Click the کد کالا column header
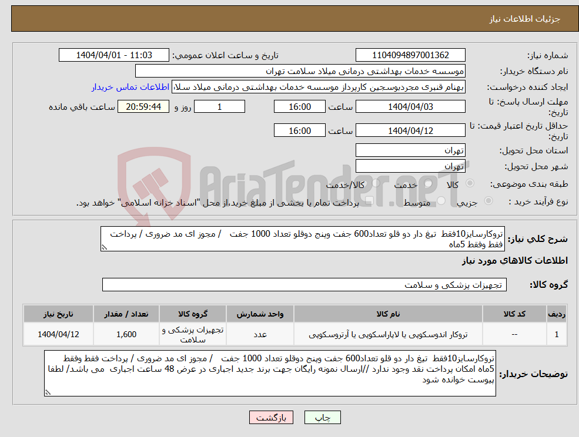579x437 pixels. click(514, 314)
